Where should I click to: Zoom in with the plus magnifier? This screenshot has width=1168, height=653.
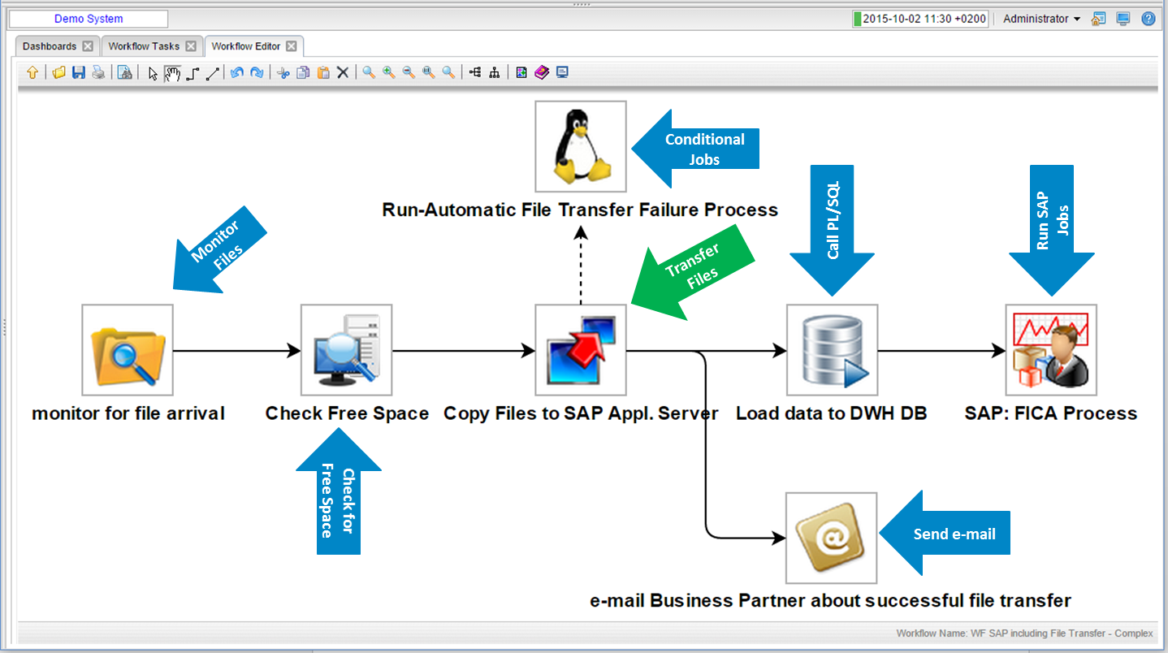pos(389,73)
